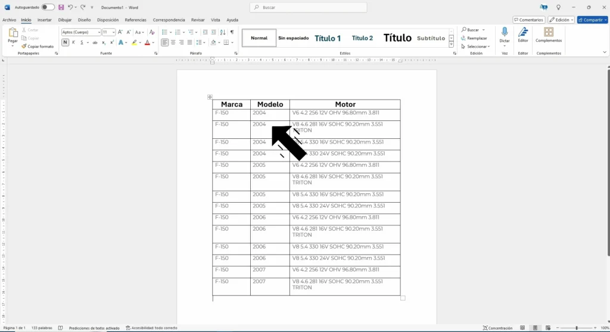The height and width of the screenshot is (332, 610).
Task: Switch to print layout view
Action: click(x=535, y=328)
